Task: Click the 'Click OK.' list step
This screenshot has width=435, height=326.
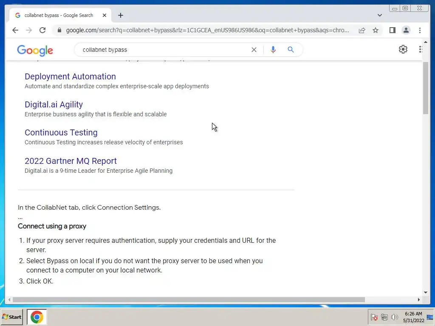Action: pyautogui.click(x=40, y=281)
